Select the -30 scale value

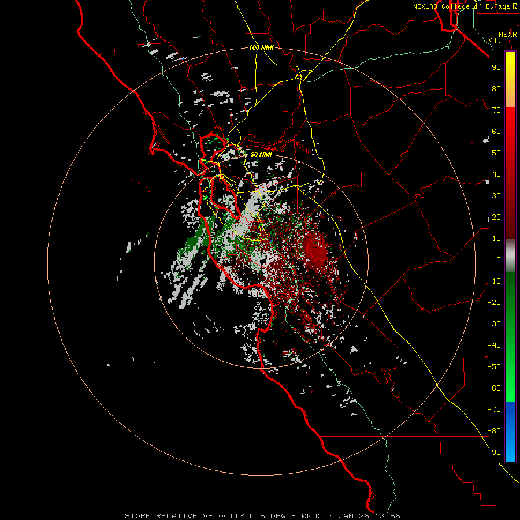494,324
